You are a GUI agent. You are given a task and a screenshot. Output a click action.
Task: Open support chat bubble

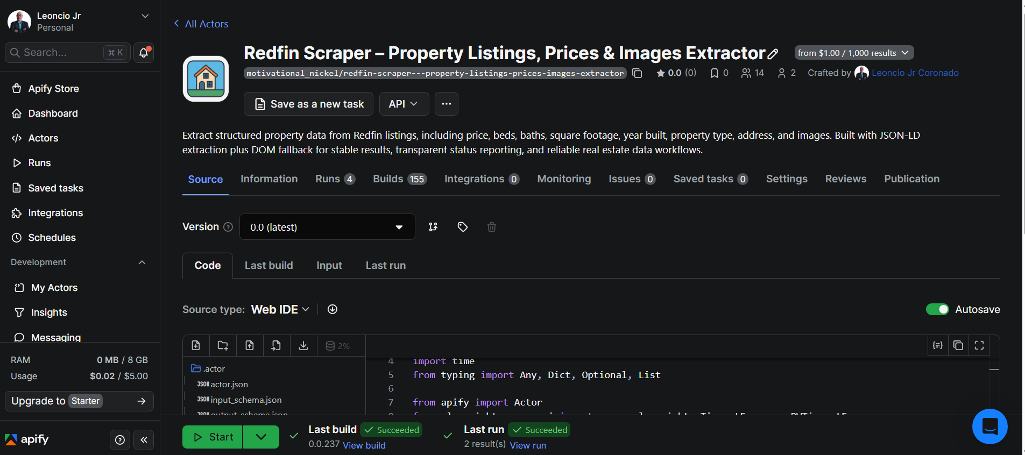coord(990,426)
